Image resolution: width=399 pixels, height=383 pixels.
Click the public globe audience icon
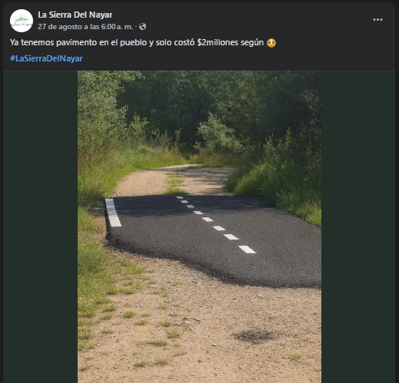click(142, 27)
